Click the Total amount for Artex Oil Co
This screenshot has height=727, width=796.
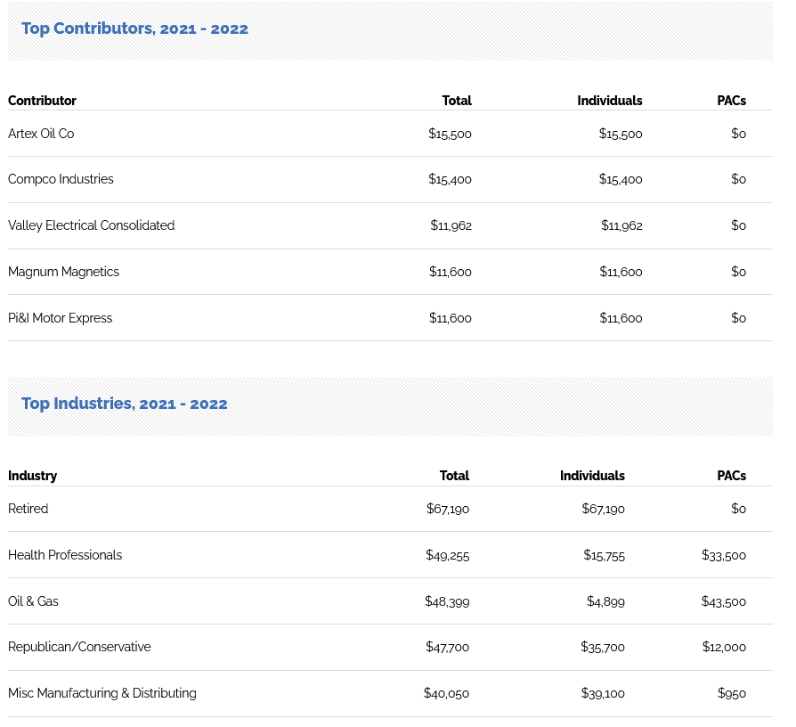pyautogui.click(x=451, y=134)
